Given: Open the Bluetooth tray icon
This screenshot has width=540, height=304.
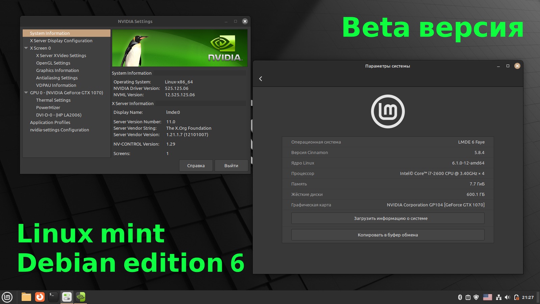Looking at the screenshot, I should (x=460, y=297).
